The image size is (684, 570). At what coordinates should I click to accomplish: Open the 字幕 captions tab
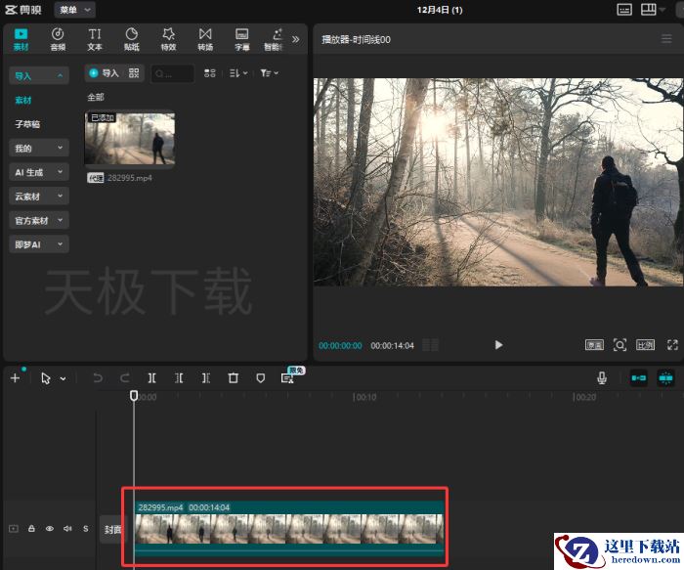coord(242,39)
